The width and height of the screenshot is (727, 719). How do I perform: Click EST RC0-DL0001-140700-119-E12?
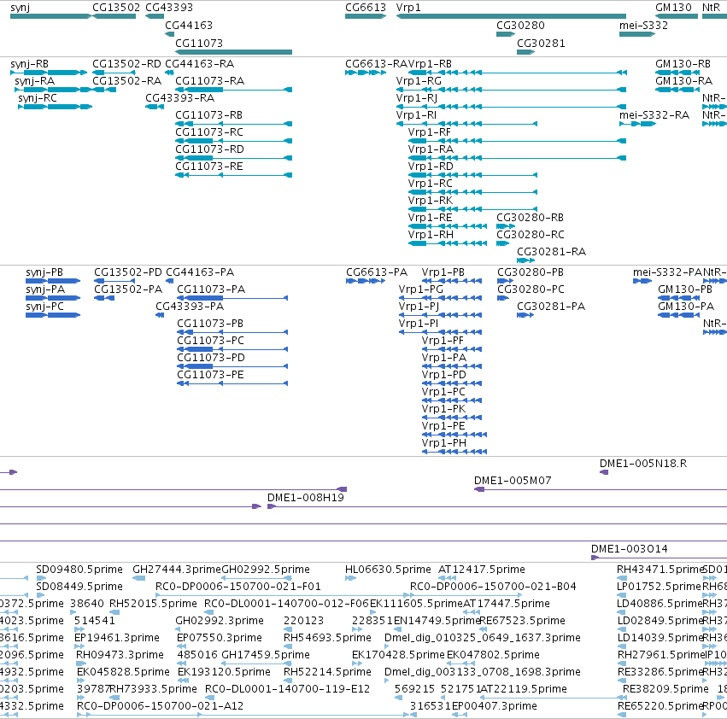[287, 689]
